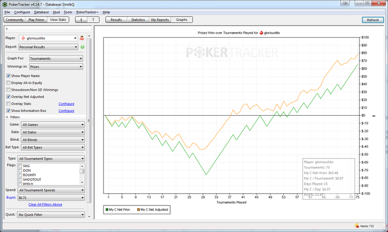Screen dimensions: 388x232
Task: Open the Hud menu
Action: (57, 12)
